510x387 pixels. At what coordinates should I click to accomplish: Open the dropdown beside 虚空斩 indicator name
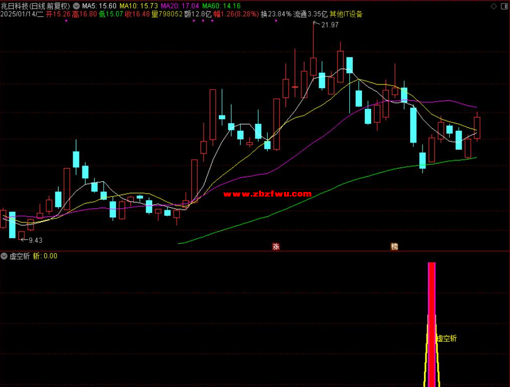click(4, 256)
